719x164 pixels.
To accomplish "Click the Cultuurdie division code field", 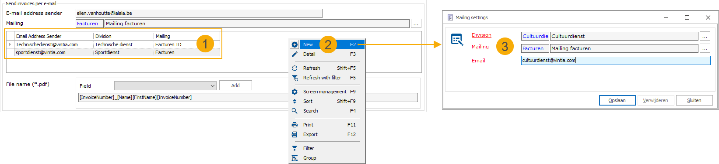I will coord(535,36).
